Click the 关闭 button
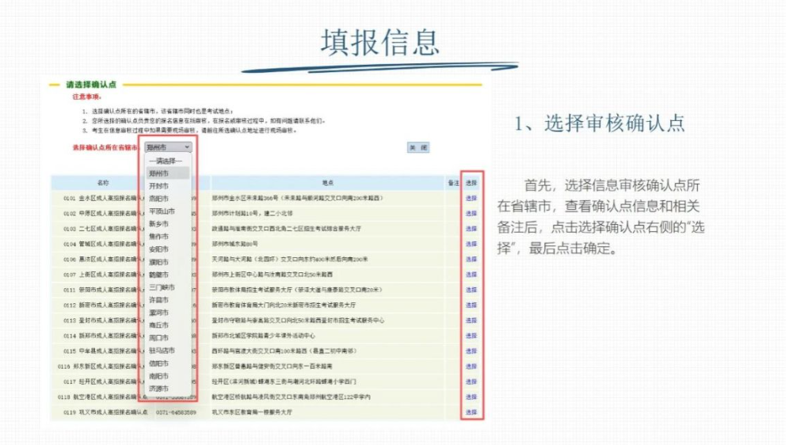The image size is (804, 448). (x=418, y=148)
